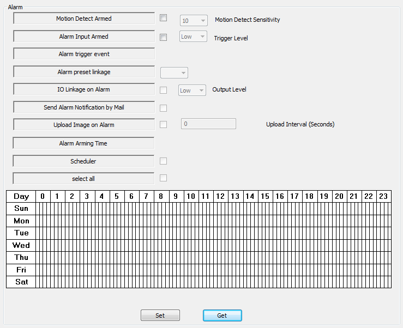Check the IO Linkage on Alarm box
The height and width of the screenshot is (328, 403).
(163, 90)
